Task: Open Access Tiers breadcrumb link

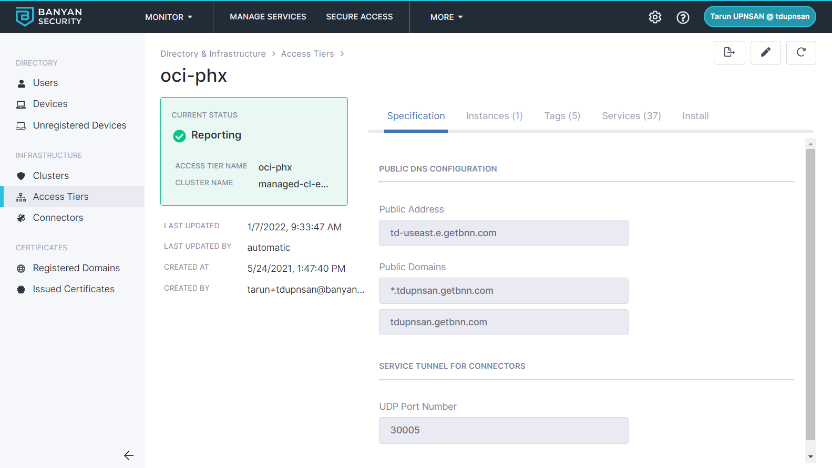Action: [307, 54]
